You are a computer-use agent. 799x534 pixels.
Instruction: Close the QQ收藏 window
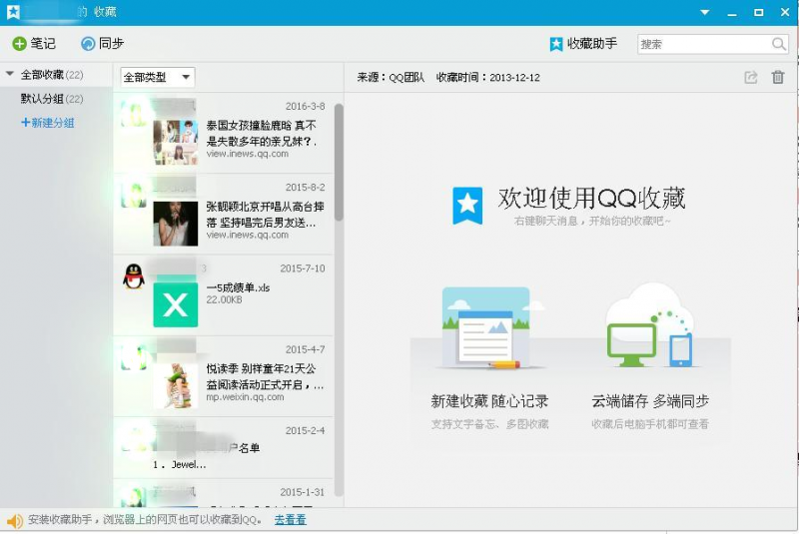(x=785, y=12)
